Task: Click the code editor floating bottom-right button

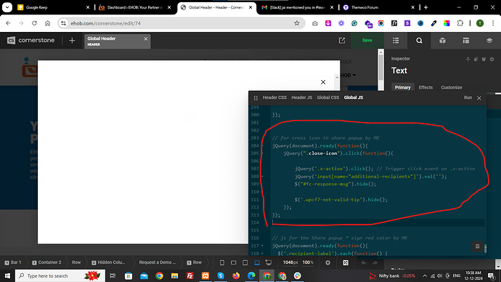Action: [477, 246]
